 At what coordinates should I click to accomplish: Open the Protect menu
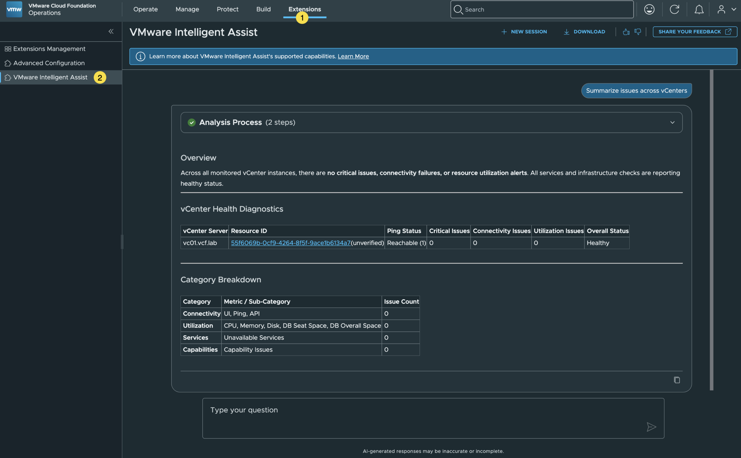click(228, 9)
